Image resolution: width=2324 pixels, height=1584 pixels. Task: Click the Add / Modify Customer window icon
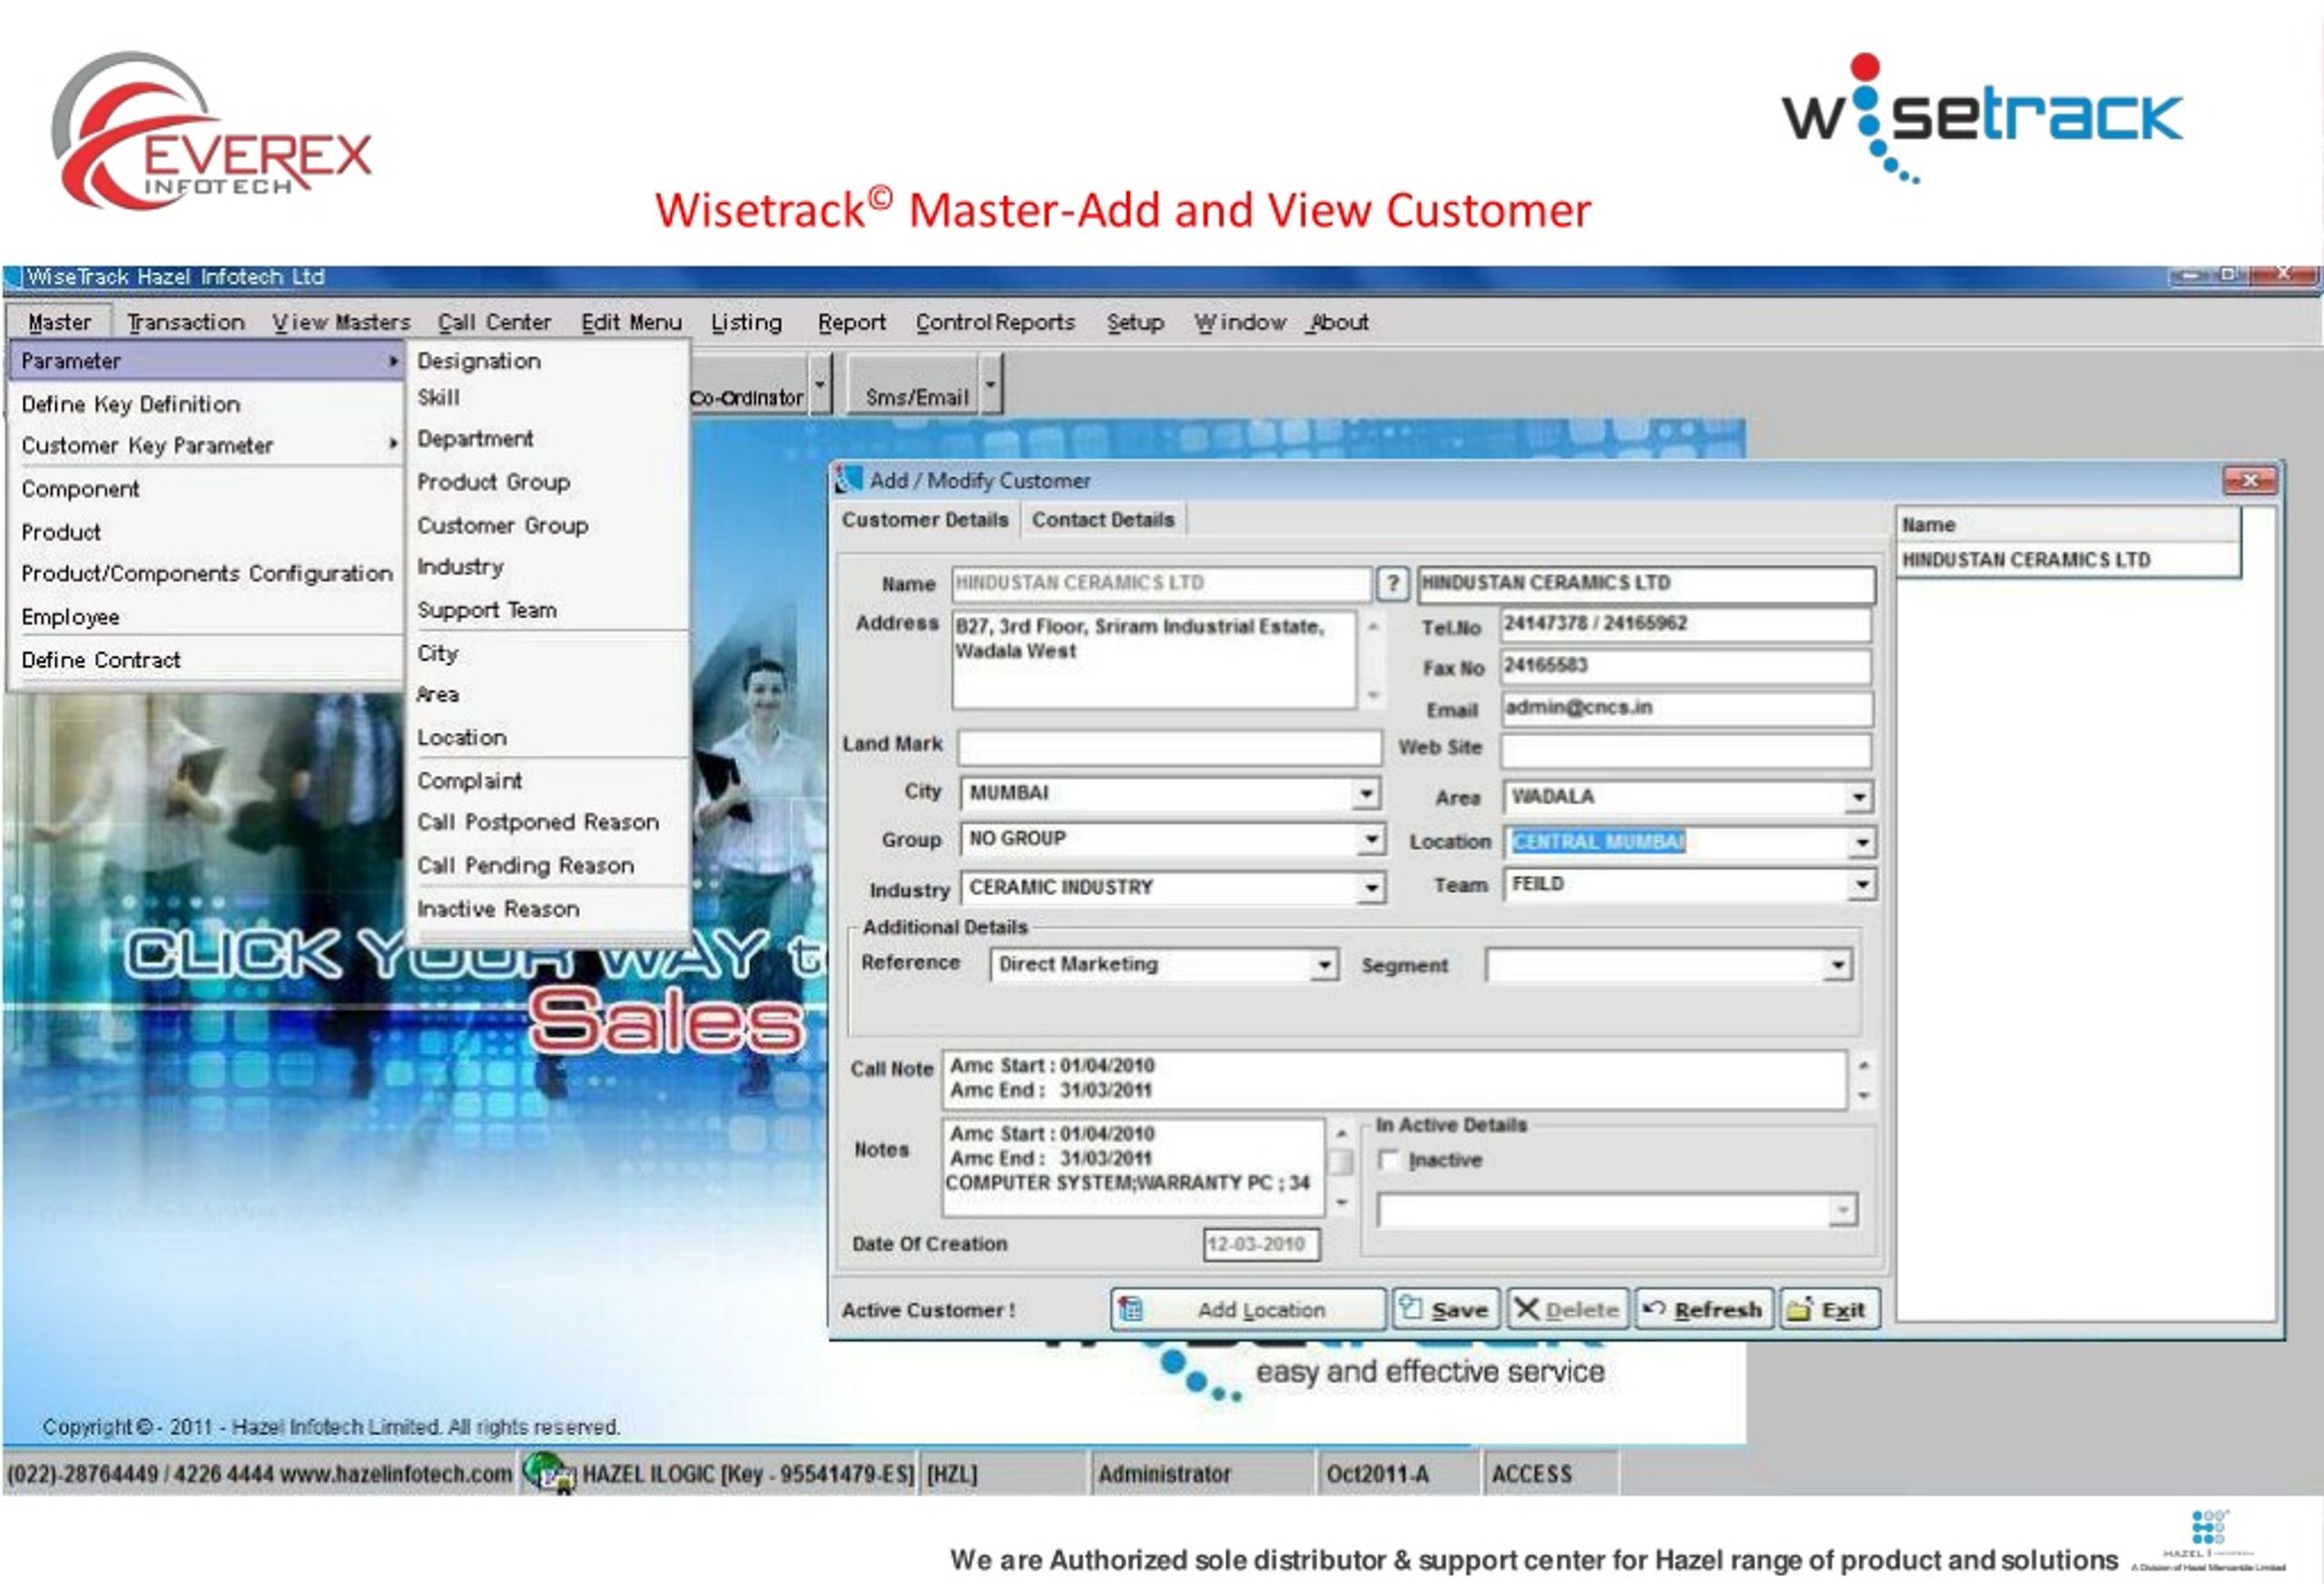click(x=848, y=480)
